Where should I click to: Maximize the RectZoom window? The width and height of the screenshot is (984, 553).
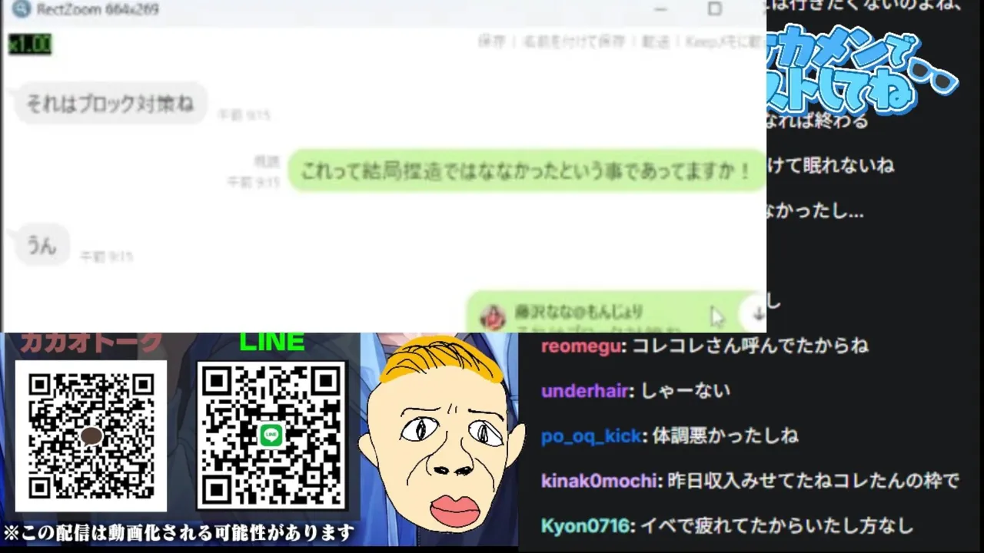(x=715, y=9)
